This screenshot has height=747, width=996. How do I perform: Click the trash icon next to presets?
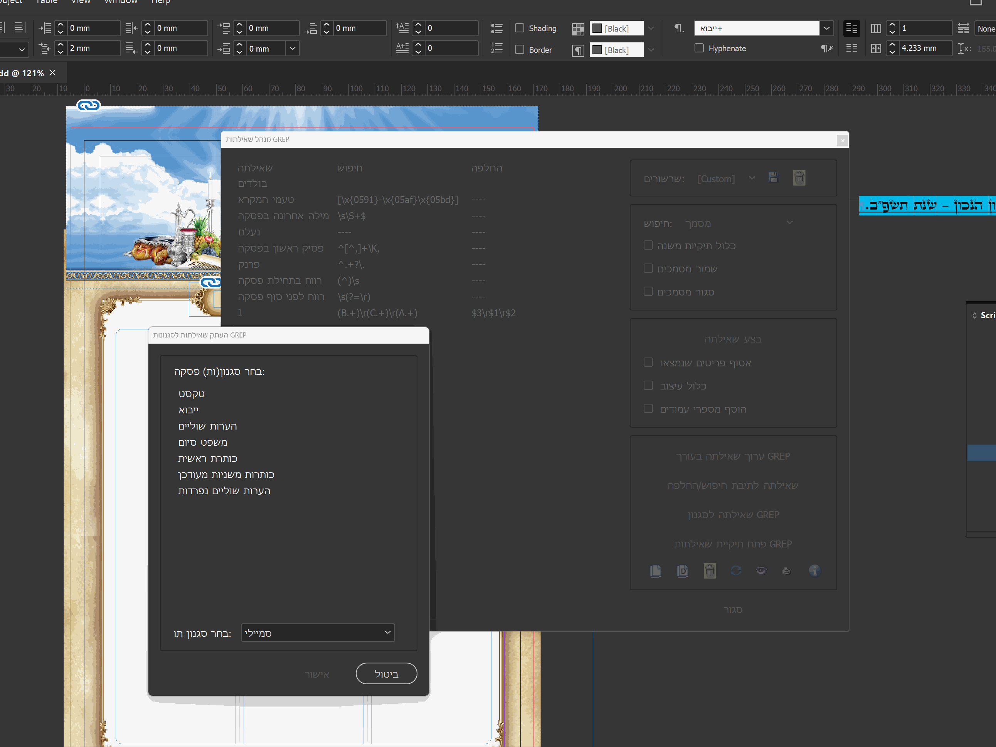[x=799, y=178]
